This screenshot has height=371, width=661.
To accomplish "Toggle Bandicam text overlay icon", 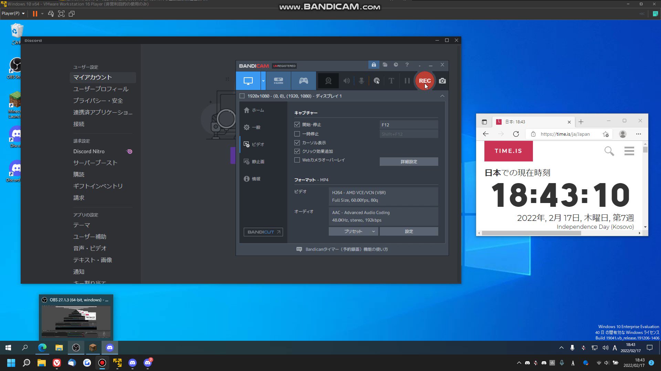I will (391, 81).
